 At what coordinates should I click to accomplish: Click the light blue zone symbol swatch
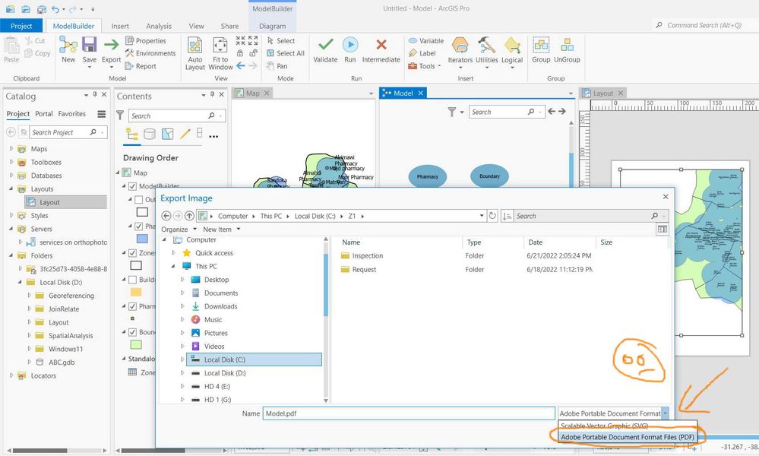pos(142,239)
